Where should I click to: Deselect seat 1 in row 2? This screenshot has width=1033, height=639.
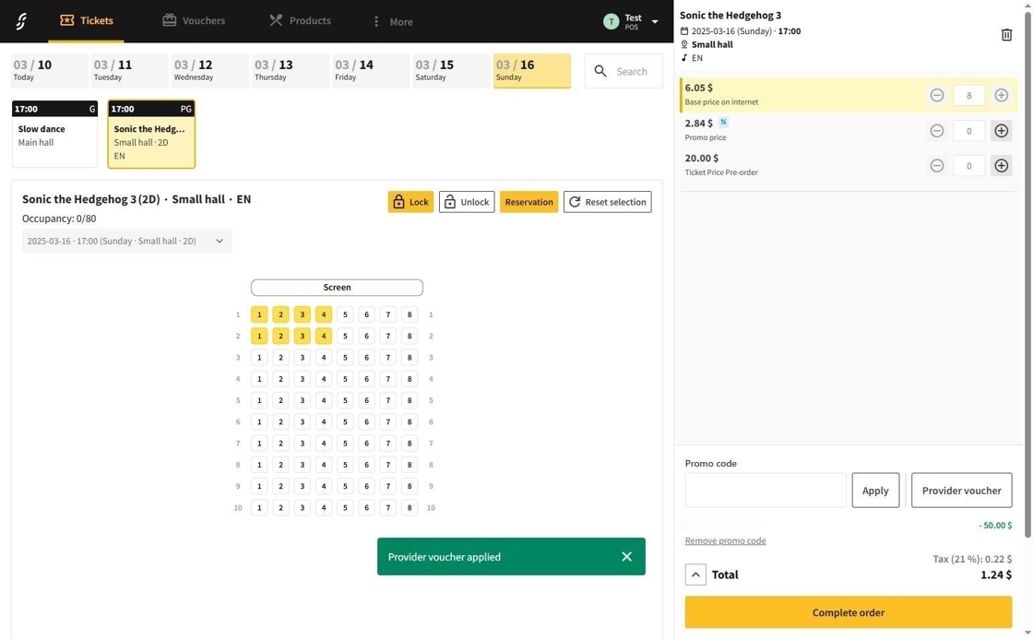(x=259, y=337)
